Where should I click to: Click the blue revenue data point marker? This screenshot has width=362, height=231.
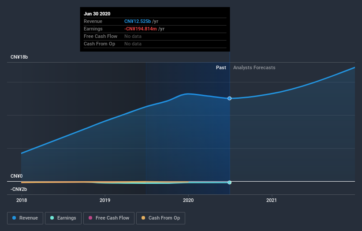click(229, 98)
